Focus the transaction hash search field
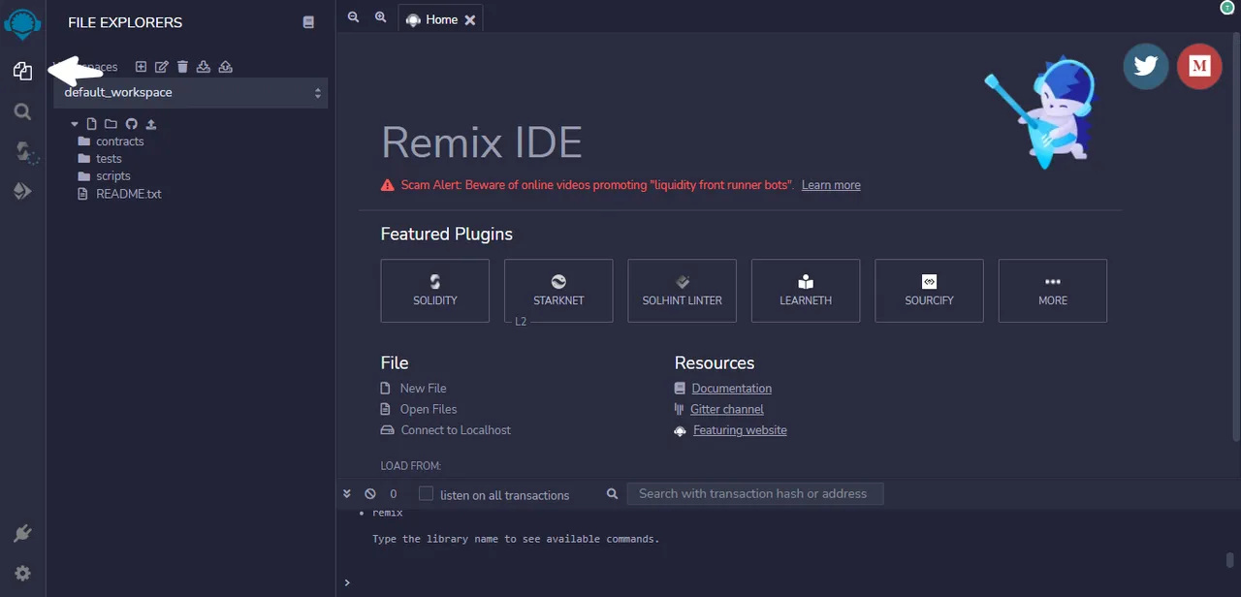 (x=755, y=493)
